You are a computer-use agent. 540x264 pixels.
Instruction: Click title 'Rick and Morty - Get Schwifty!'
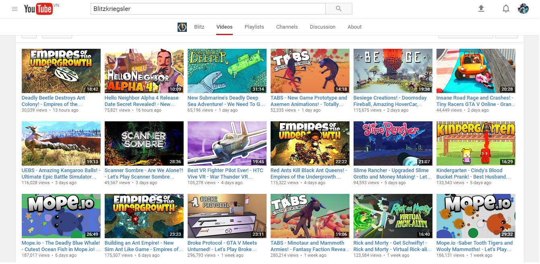393,246
